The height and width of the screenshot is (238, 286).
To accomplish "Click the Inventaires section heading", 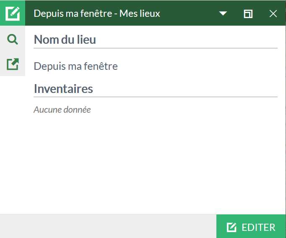I will coord(63,89).
